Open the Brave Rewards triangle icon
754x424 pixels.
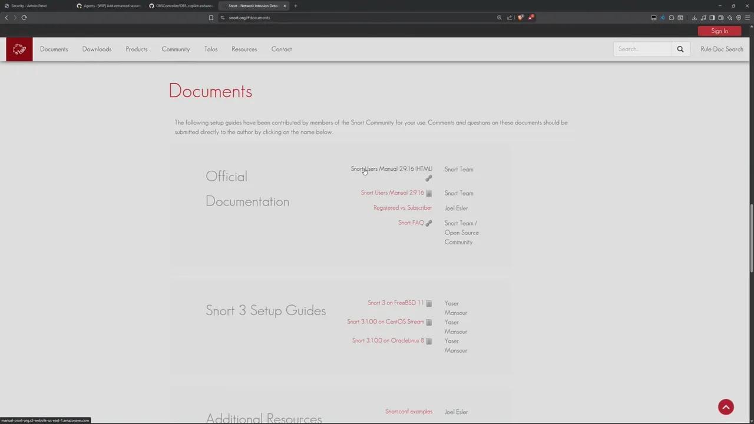(x=531, y=18)
